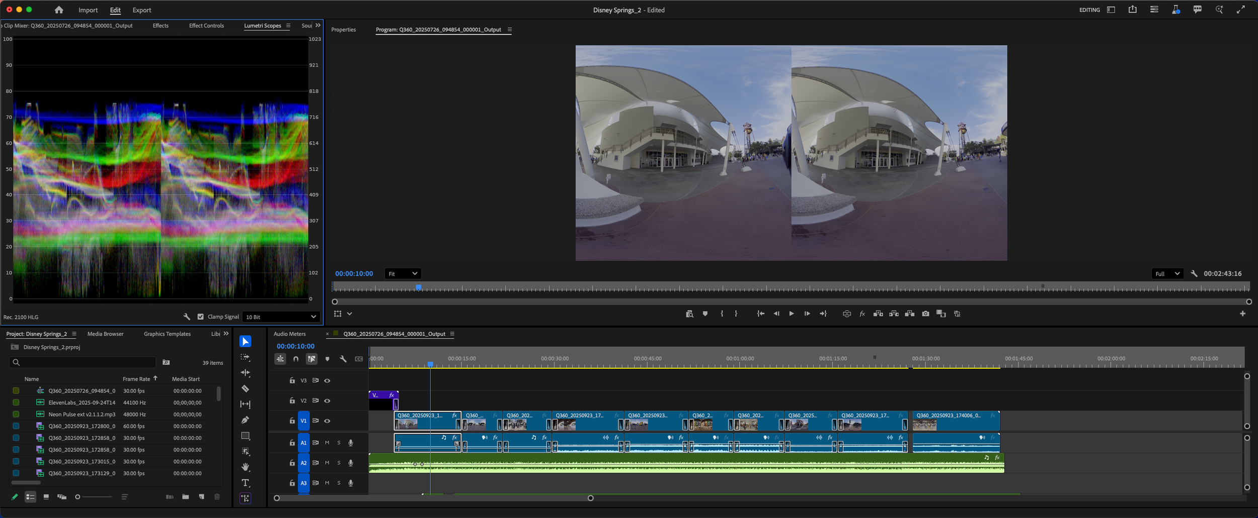1258x518 pixels.
Task: Solo audio track A2
Action: [339, 463]
